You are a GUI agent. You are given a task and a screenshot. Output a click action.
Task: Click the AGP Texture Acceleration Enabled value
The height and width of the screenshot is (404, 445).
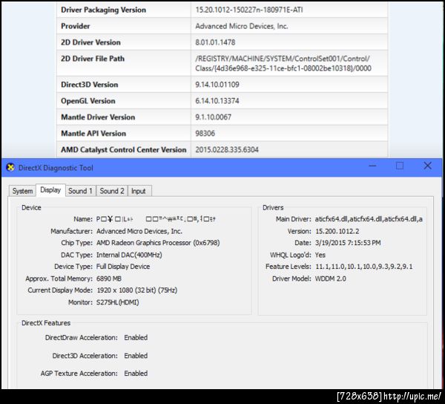[x=136, y=374]
